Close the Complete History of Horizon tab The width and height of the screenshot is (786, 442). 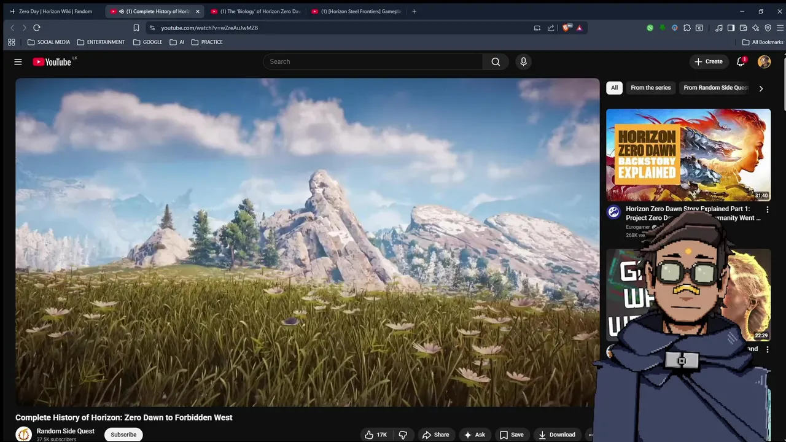coord(197,11)
